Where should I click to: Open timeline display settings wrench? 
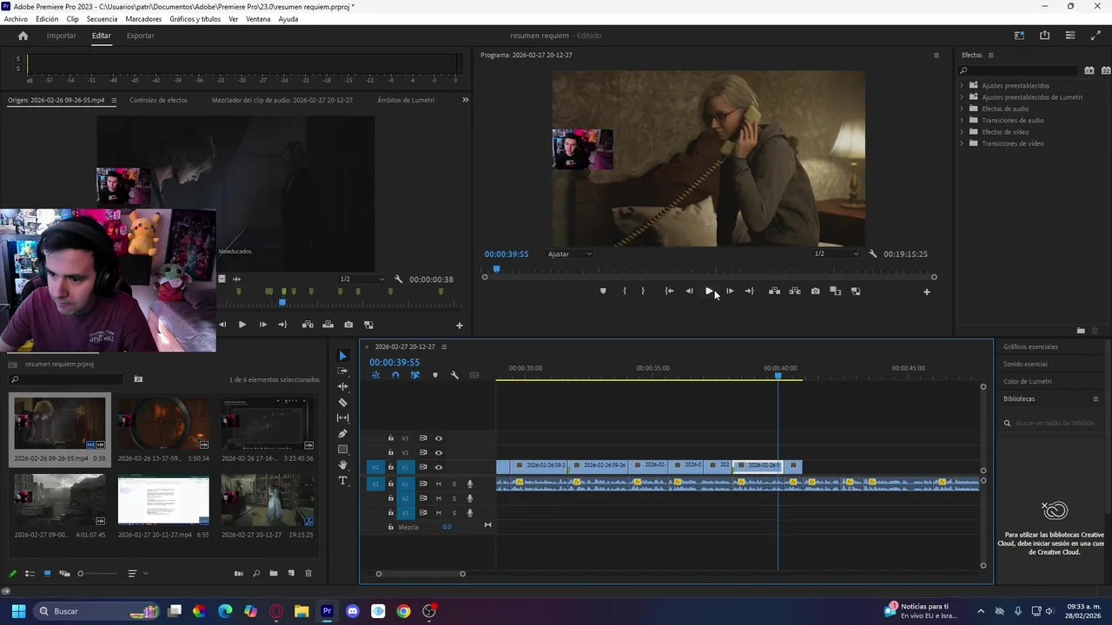pyautogui.click(x=454, y=375)
